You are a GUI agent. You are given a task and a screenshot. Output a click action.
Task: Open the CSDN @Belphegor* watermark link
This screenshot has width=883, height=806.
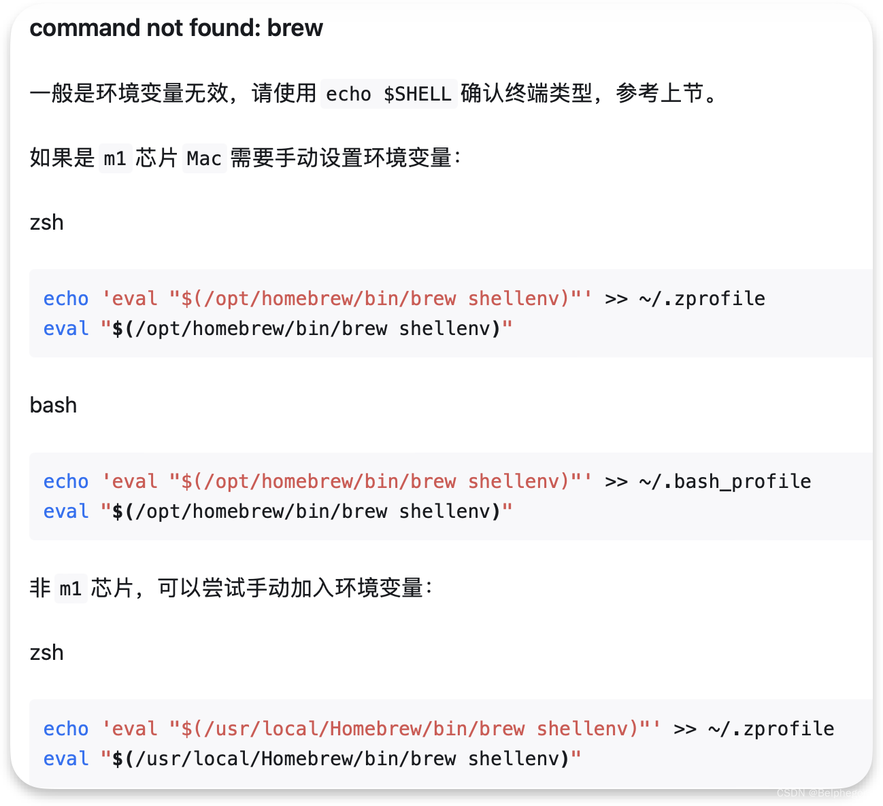[x=824, y=792]
